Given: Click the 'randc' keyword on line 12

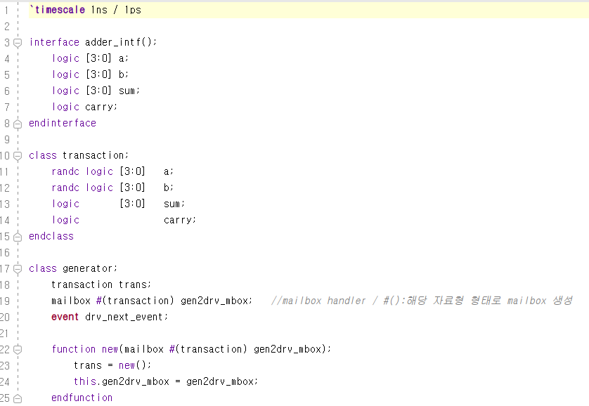Looking at the screenshot, I should pos(65,188).
